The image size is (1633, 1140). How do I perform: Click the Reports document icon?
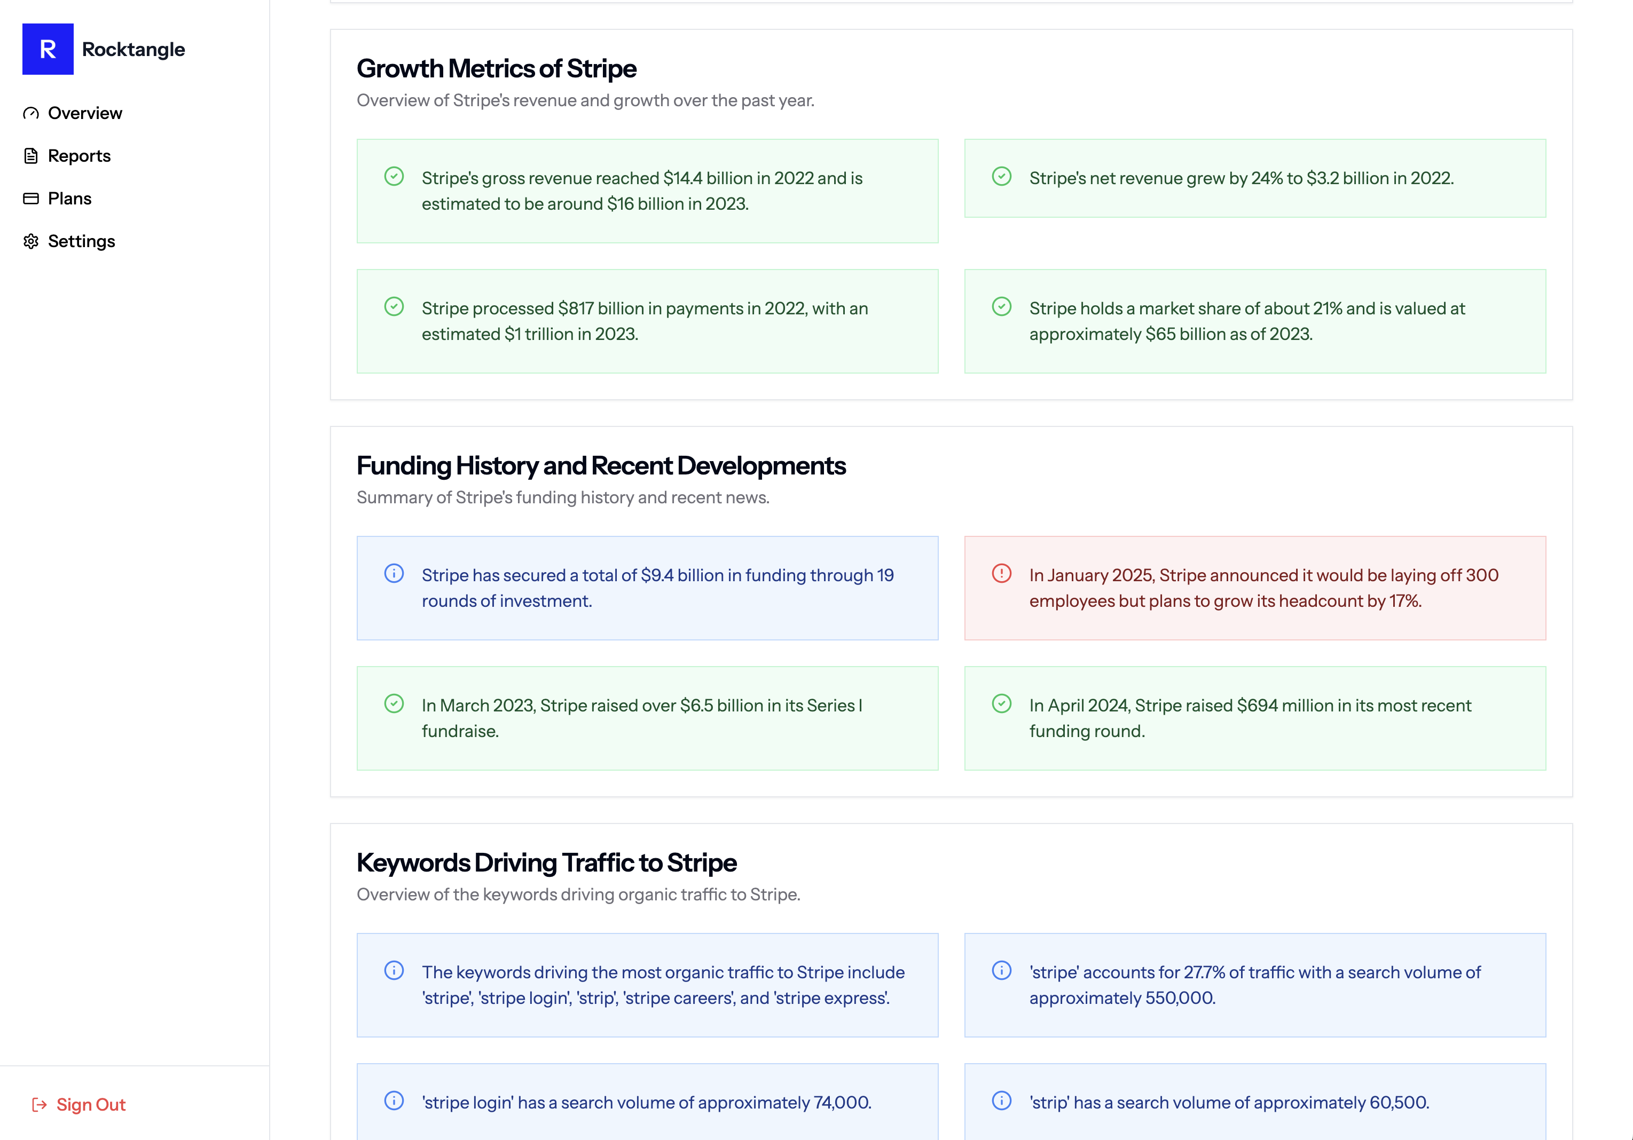click(30, 156)
